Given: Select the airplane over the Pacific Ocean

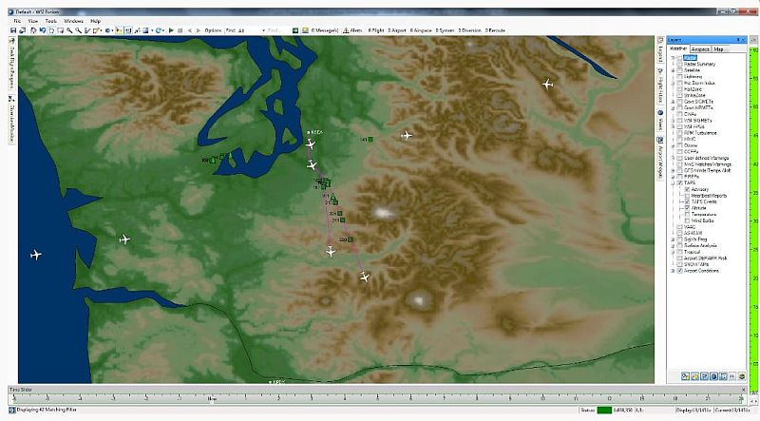Looking at the screenshot, I should (x=36, y=255).
